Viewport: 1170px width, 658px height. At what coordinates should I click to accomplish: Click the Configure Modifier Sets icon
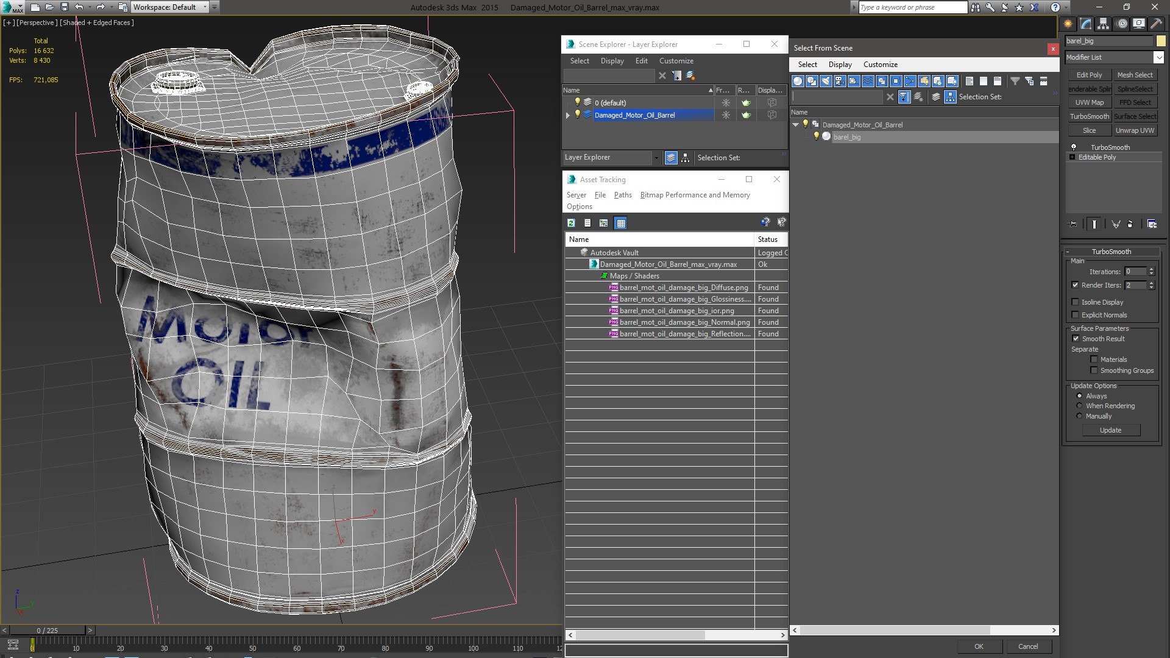(x=1152, y=224)
